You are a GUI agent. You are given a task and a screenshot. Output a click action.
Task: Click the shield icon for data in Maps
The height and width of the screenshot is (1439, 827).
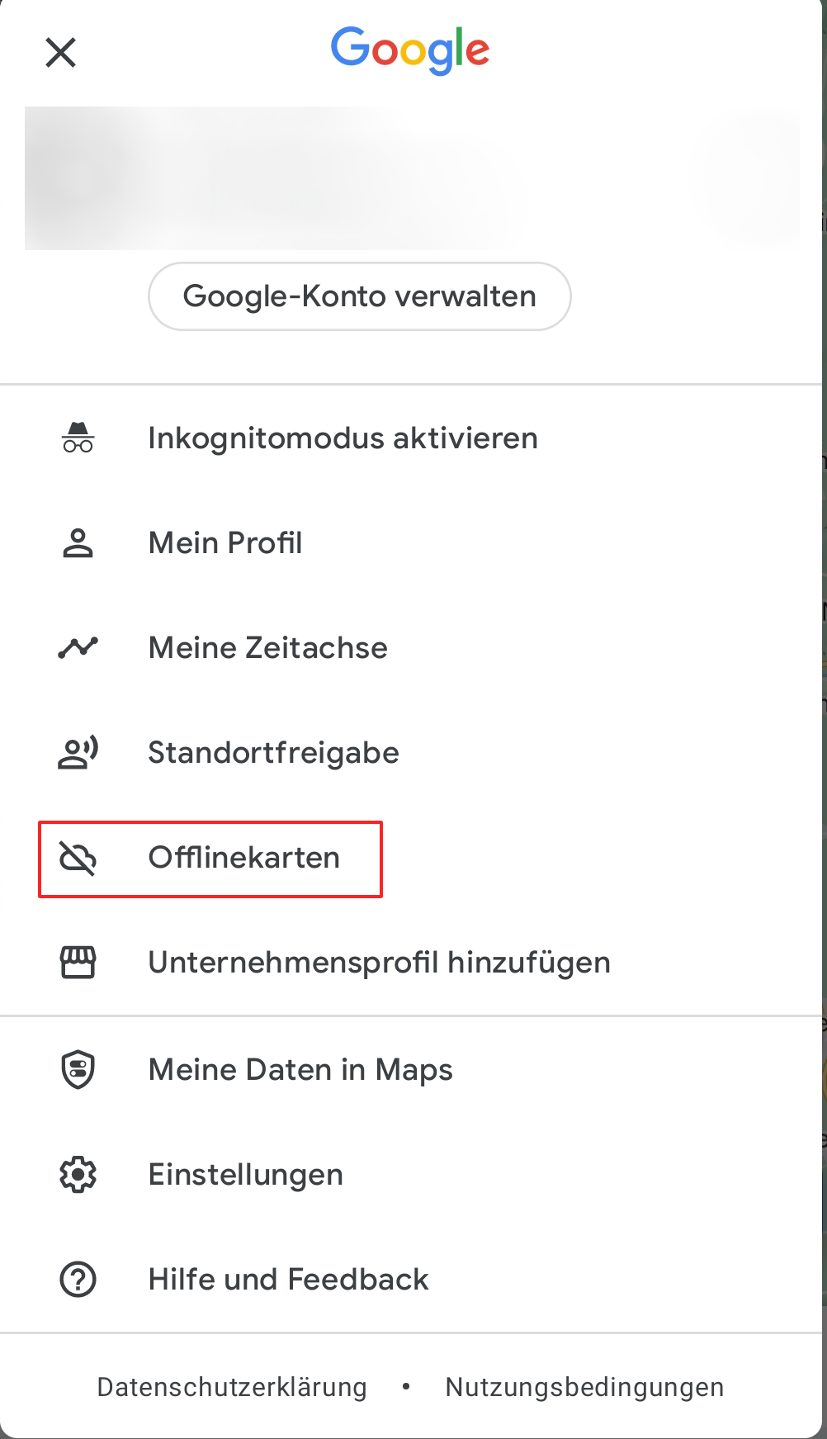[78, 1070]
